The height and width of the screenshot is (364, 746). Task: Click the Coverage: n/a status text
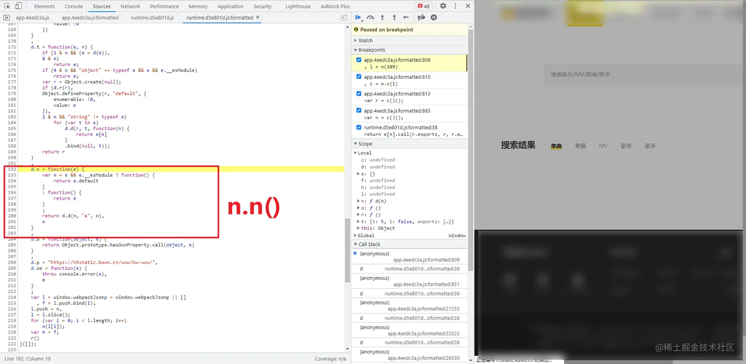coord(330,359)
